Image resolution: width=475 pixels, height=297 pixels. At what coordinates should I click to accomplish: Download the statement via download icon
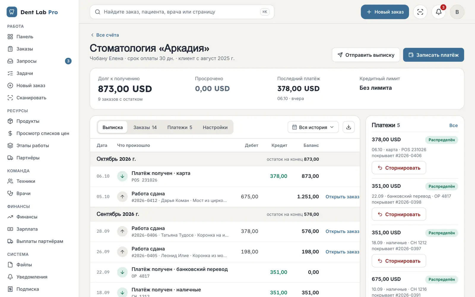[349, 127]
